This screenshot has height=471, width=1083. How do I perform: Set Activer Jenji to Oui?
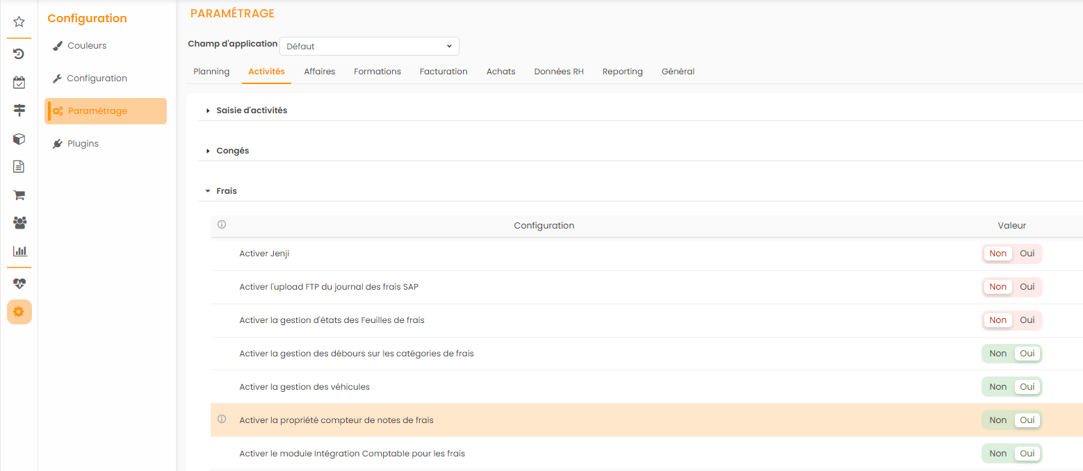point(1027,254)
